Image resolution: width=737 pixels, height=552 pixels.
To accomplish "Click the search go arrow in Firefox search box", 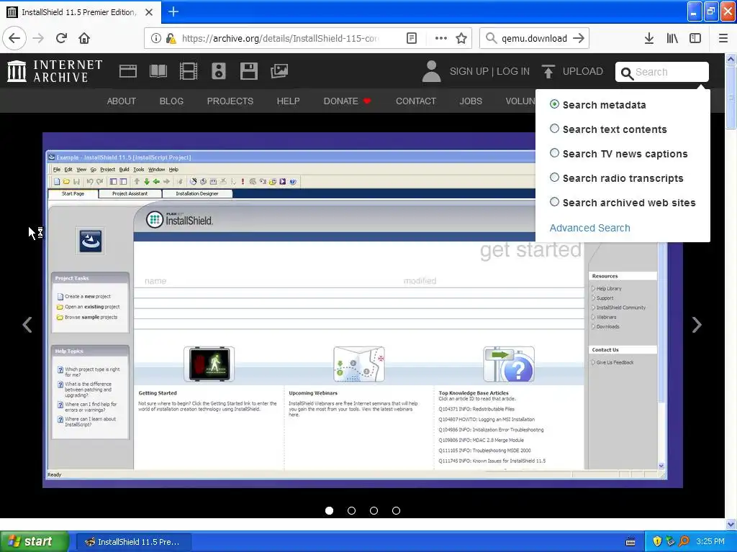I will pos(579,38).
